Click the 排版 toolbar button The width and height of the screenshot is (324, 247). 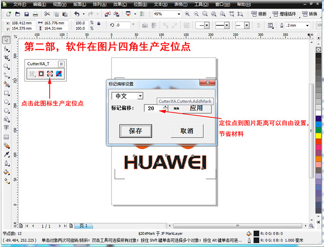pos(259,14)
